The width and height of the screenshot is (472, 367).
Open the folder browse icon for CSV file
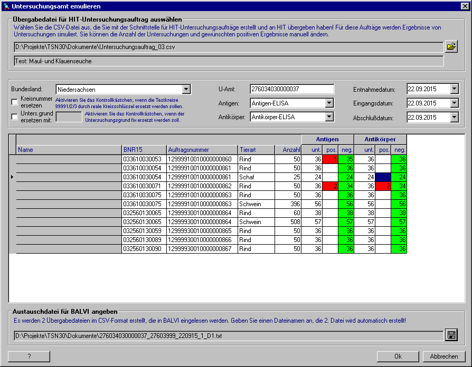coord(451,46)
